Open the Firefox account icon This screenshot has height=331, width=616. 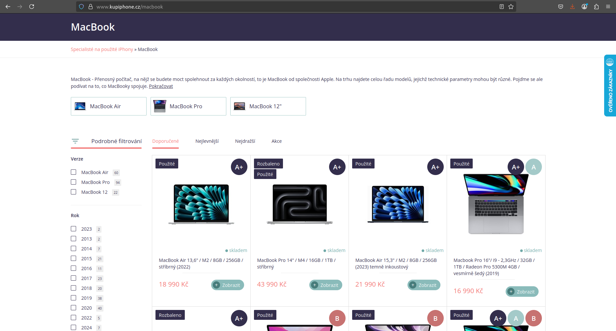coord(584,7)
